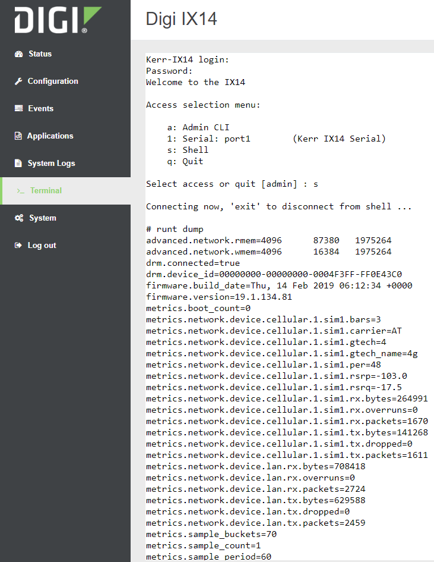The image size is (434, 562).
Task: Click the Terminal prompt icon
Action: 20,191
